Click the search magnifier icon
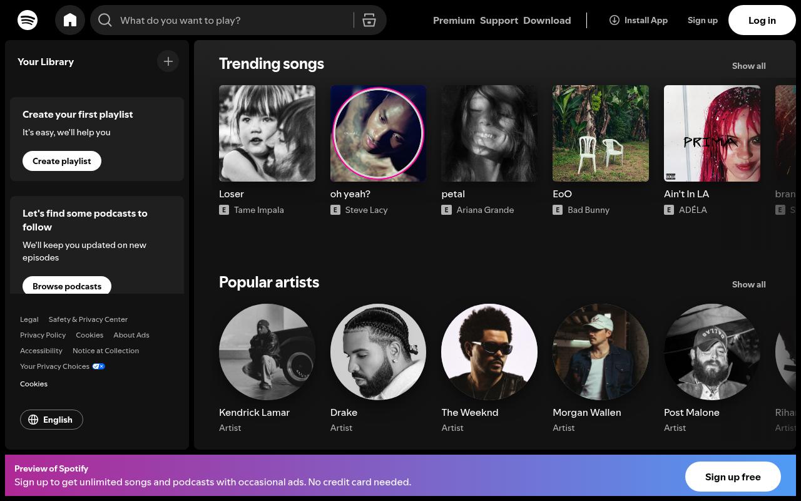The height and width of the screenshot is (501, 801). 105,20
